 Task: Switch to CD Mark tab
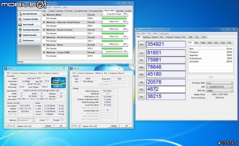pyautogui.click(x=128, y=11)
